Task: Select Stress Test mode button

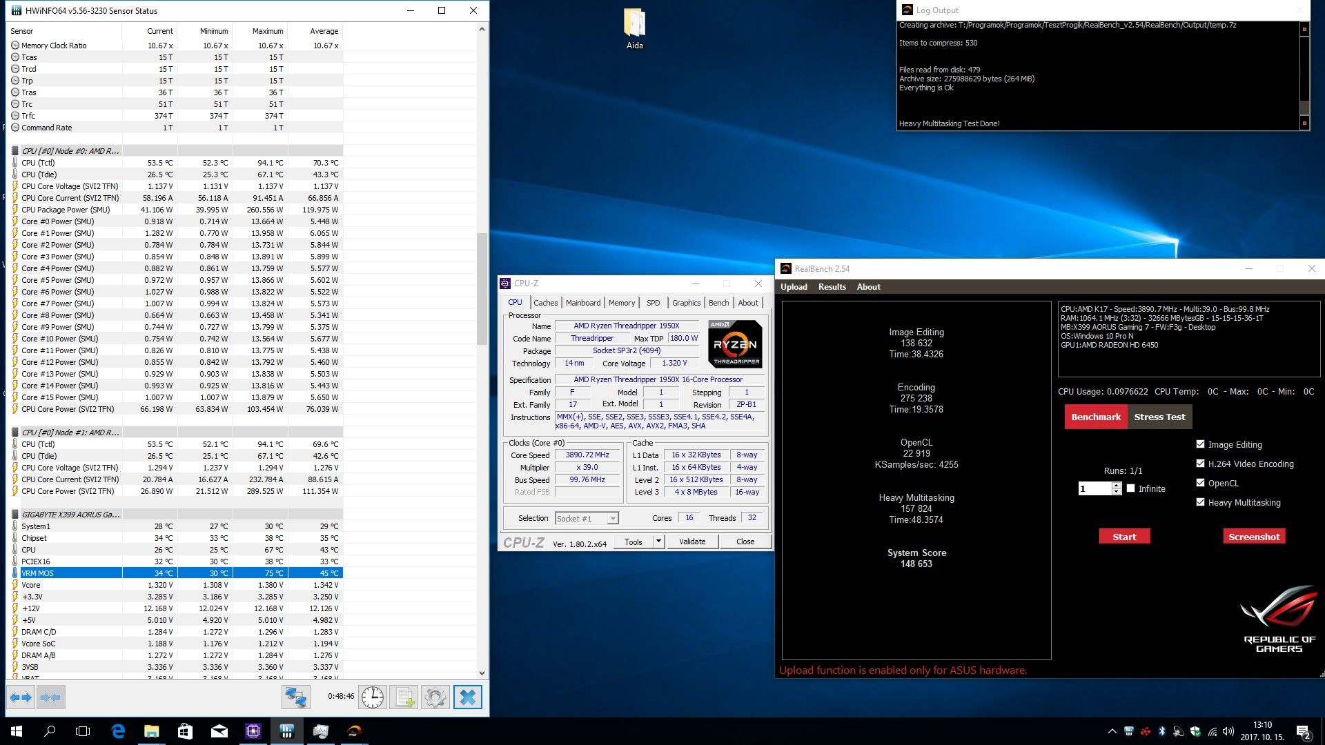Action: coord(1159,417)
